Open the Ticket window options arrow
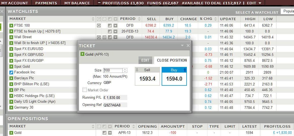Viewport: 294px width, 136px height. click(x=182, y=46)
